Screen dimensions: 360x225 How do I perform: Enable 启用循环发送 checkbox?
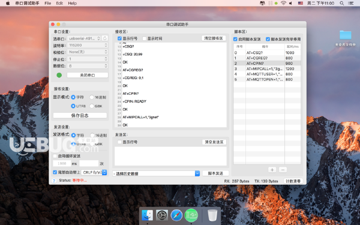pos(55,156)
